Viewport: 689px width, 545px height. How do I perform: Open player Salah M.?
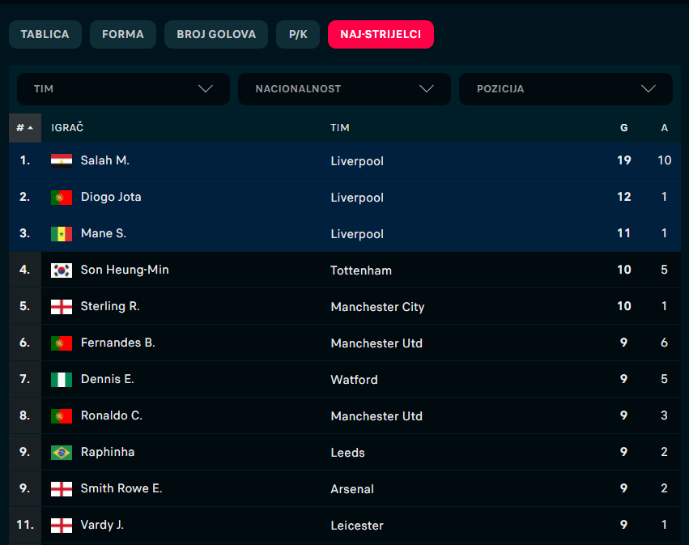pyautogui.click(x=105, y=160)
